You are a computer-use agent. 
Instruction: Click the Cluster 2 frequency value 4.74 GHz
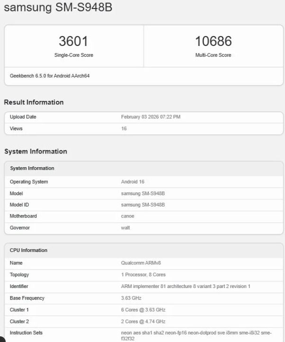[x=143, y=321]
